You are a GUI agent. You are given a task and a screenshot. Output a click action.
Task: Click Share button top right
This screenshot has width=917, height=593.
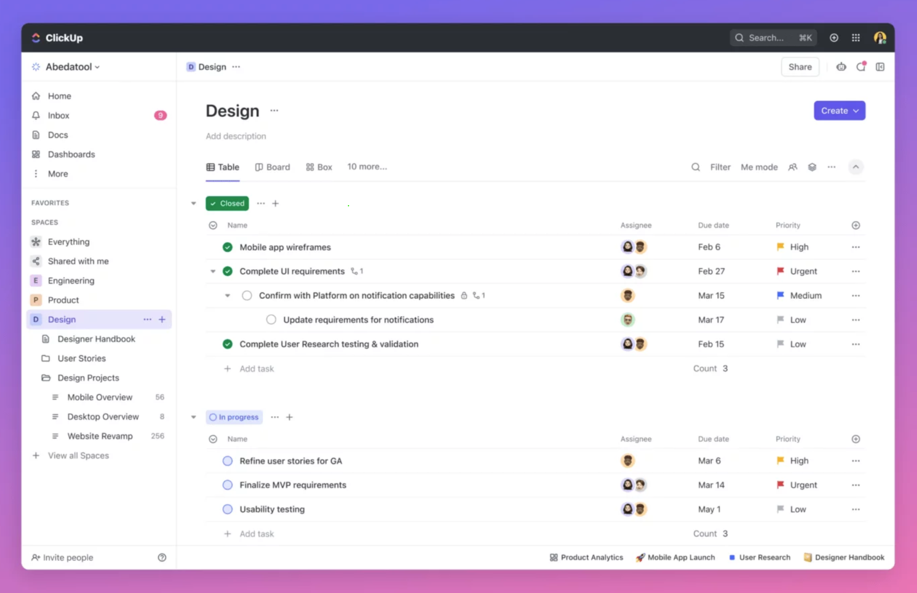point(799,66)
